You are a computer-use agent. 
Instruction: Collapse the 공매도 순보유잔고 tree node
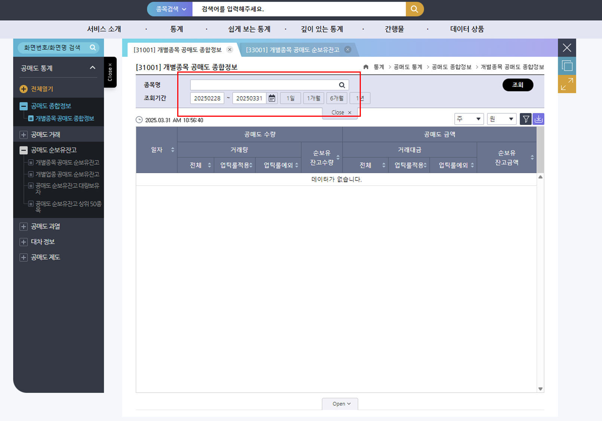(x=24, y=150)
